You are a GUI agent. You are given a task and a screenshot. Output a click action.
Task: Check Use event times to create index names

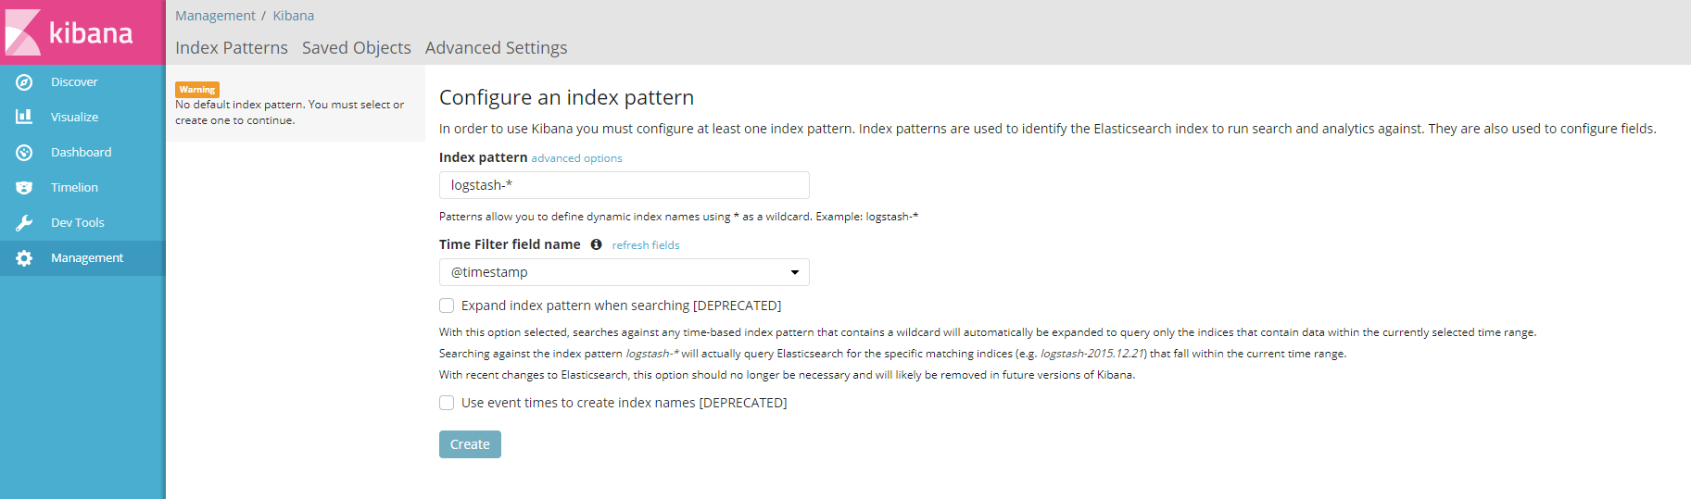click(x=447, y=403)
